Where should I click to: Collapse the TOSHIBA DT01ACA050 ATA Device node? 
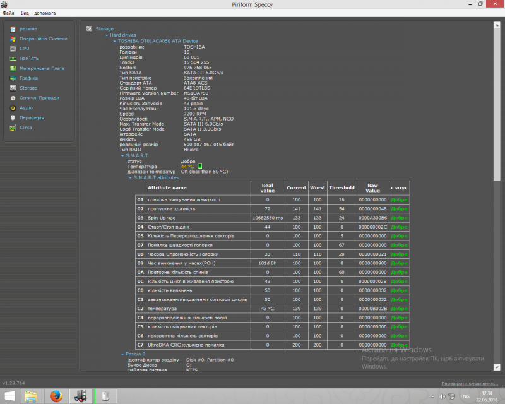tap(114, 41)
